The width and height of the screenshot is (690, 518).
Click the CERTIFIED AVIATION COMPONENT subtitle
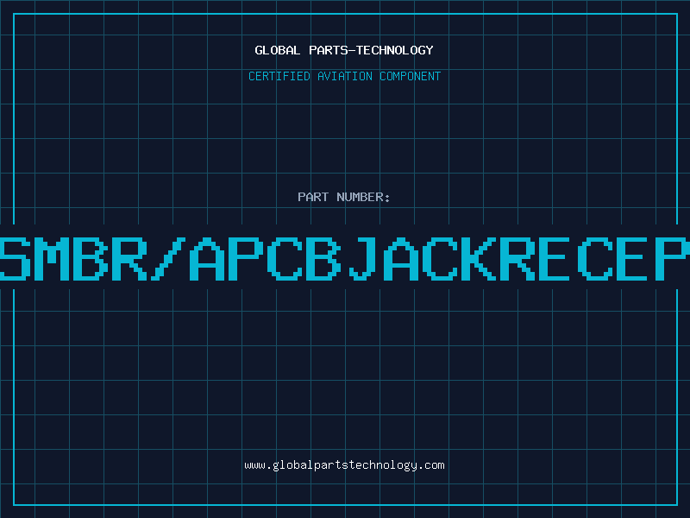click(x=344, y=76)
